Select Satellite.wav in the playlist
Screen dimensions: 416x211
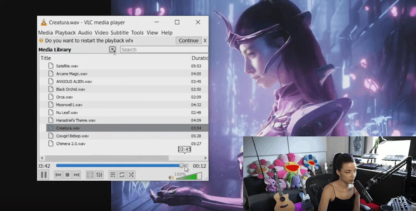(x=67, y=66)
